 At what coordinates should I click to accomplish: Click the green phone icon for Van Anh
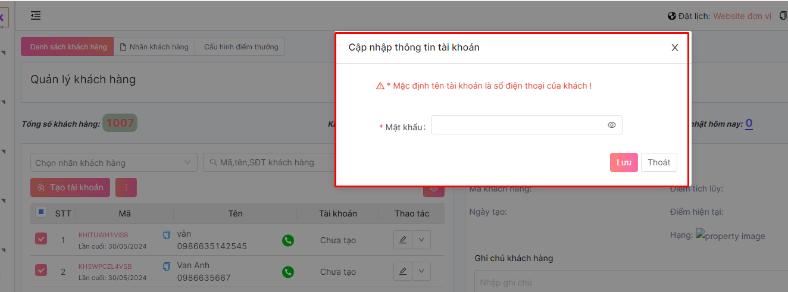point(288,272)
